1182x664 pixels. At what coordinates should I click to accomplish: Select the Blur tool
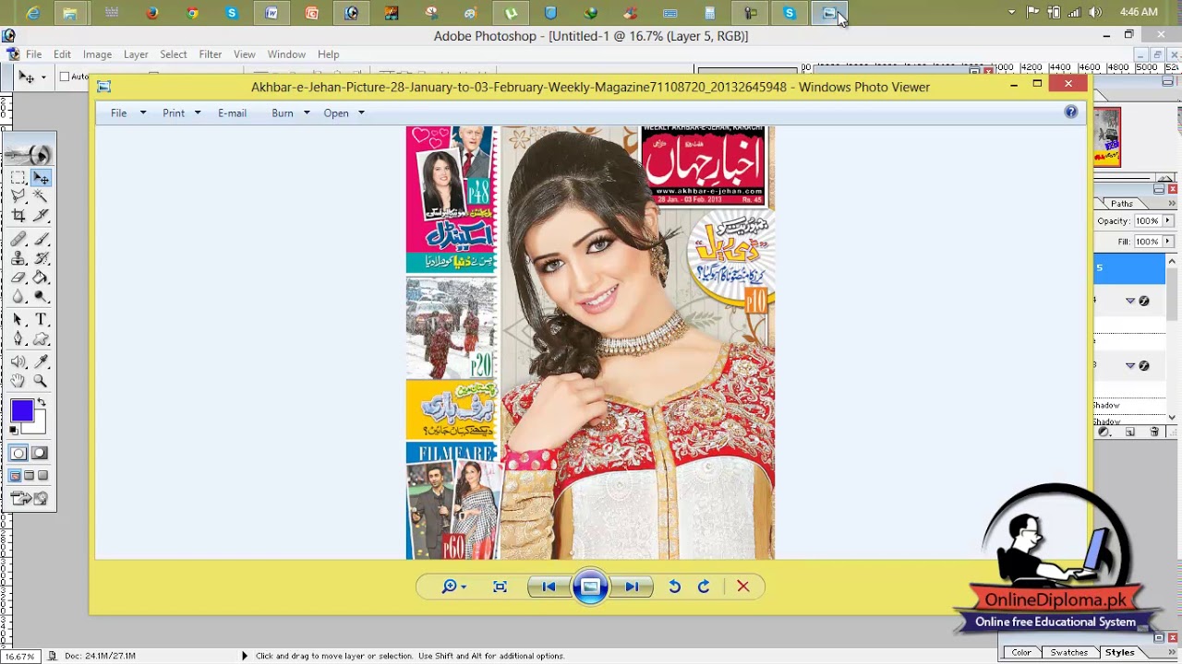tap(18, 297)
